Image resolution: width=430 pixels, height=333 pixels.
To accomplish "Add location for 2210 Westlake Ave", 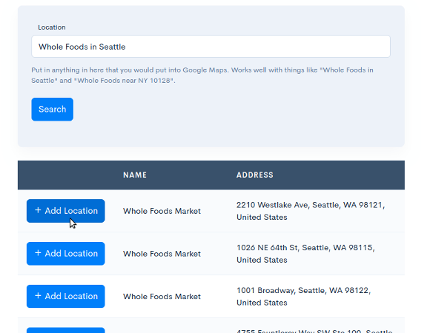I will pyautogui.click(x=66, y=211).
